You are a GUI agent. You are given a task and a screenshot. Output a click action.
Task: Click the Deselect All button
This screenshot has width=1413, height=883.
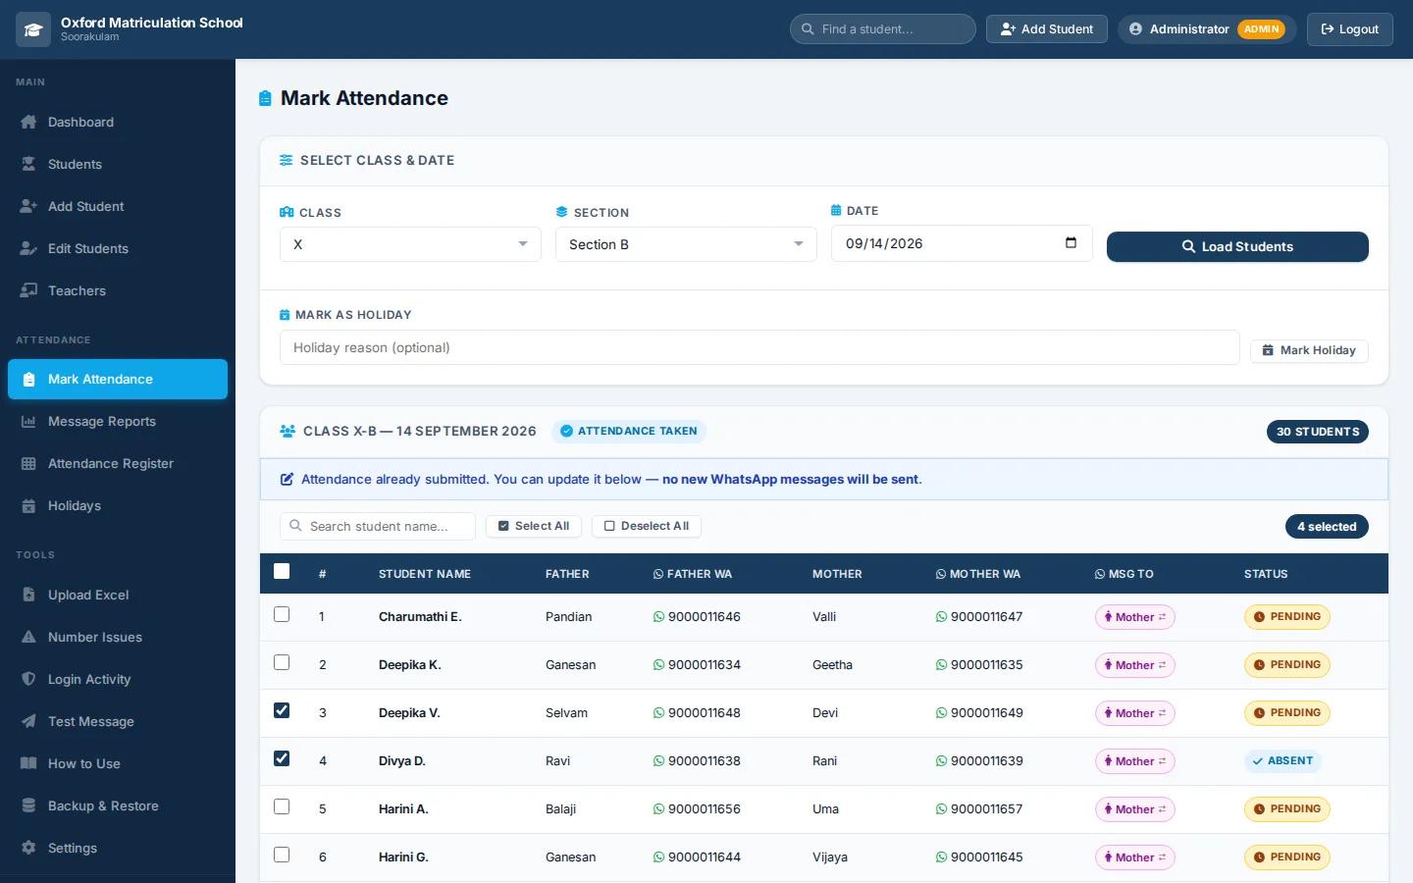click(646, 526)
